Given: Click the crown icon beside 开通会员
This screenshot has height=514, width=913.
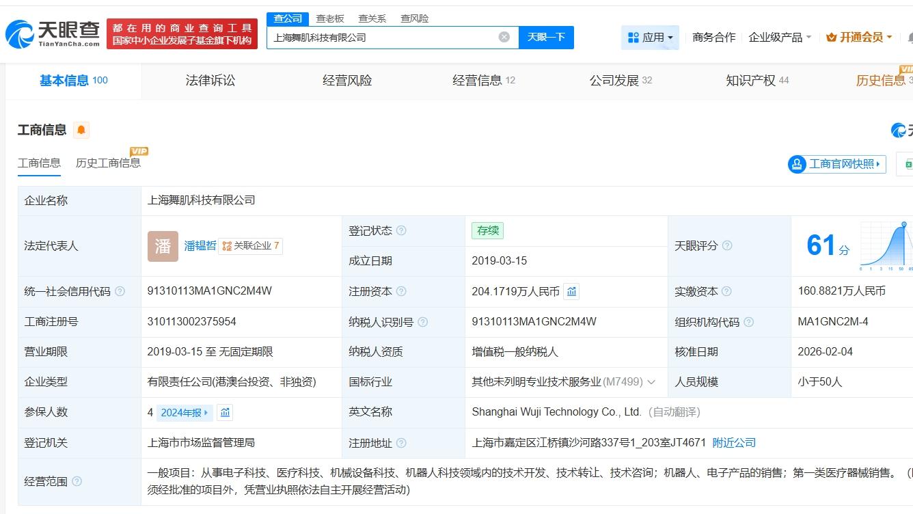Looking at the screenshot, I should pos(831,37).
